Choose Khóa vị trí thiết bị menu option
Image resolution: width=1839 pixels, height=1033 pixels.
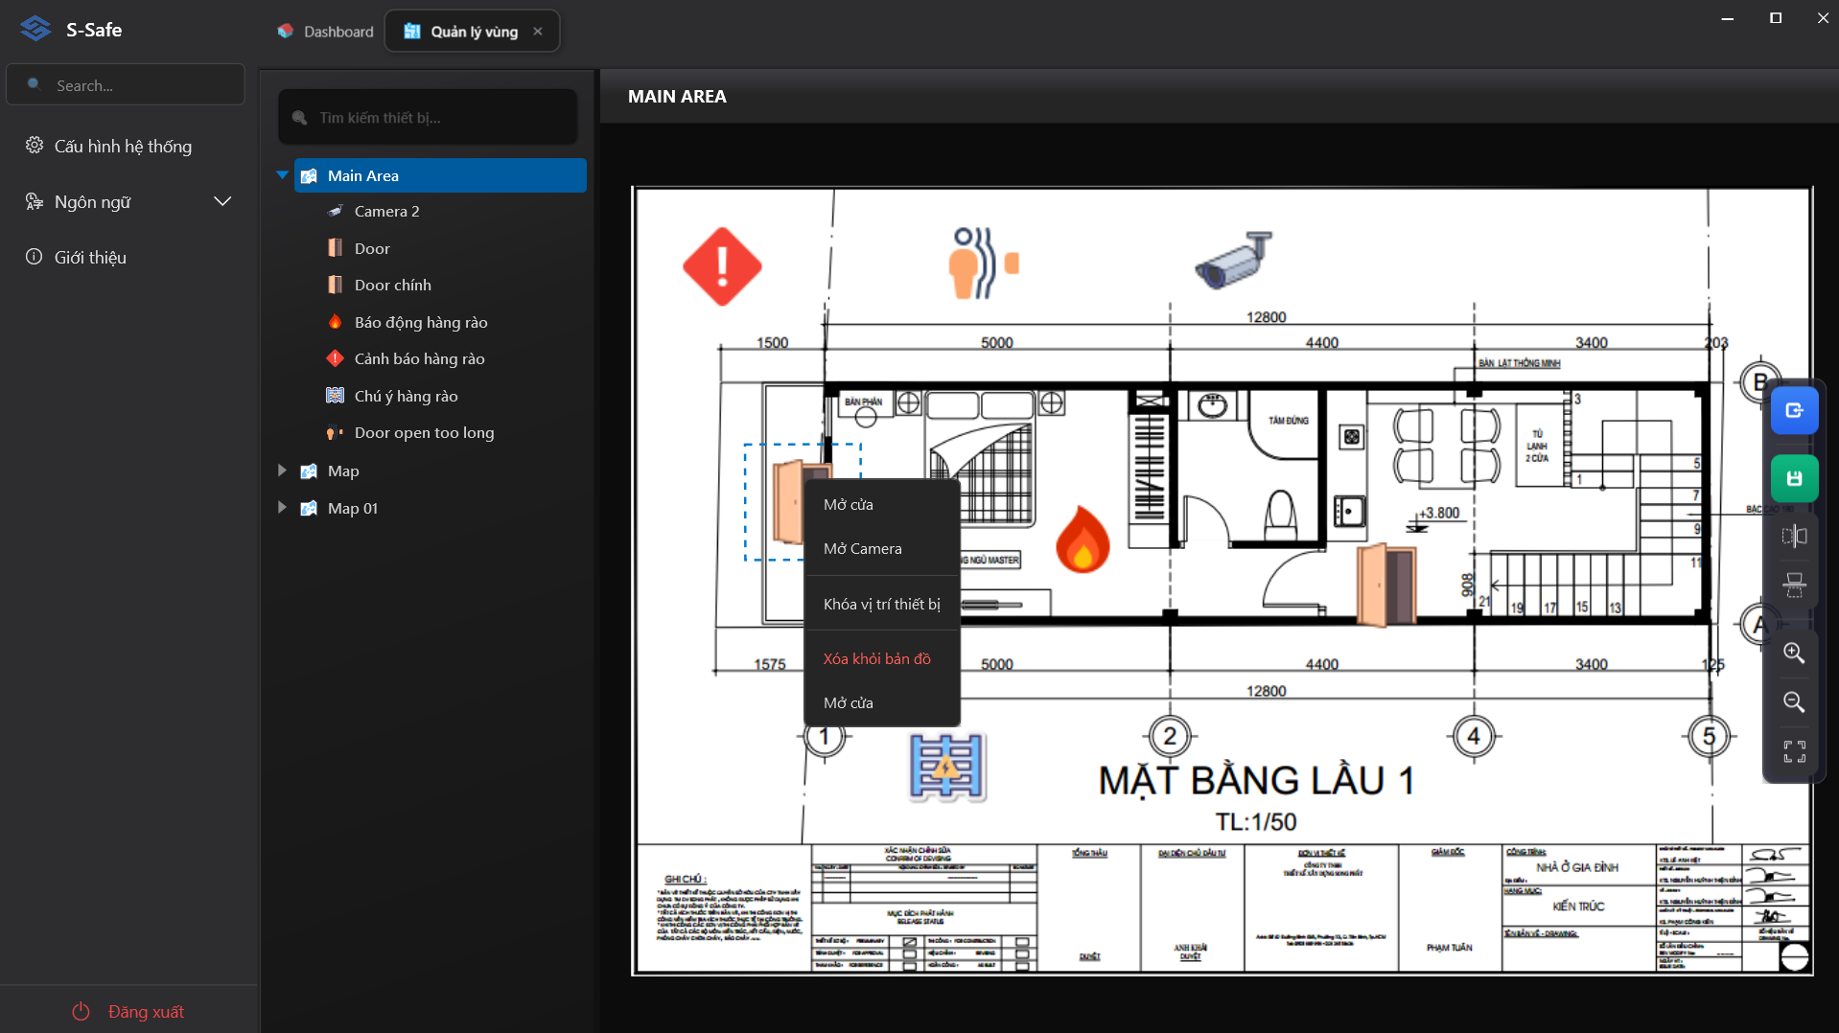coord(881,605)
